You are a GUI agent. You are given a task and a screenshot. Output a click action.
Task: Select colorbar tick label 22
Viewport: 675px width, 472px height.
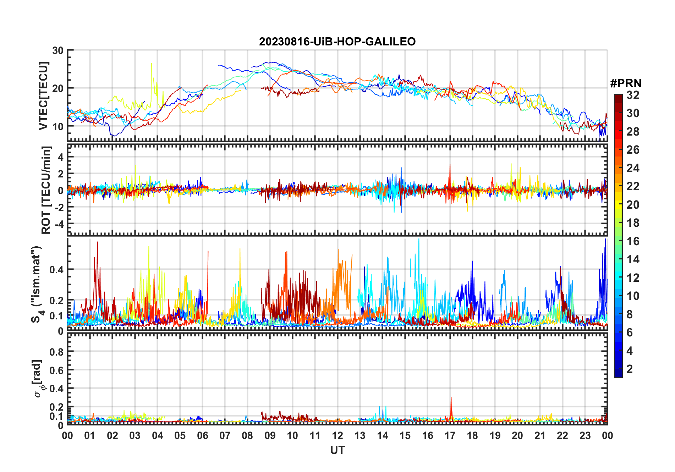633,186
